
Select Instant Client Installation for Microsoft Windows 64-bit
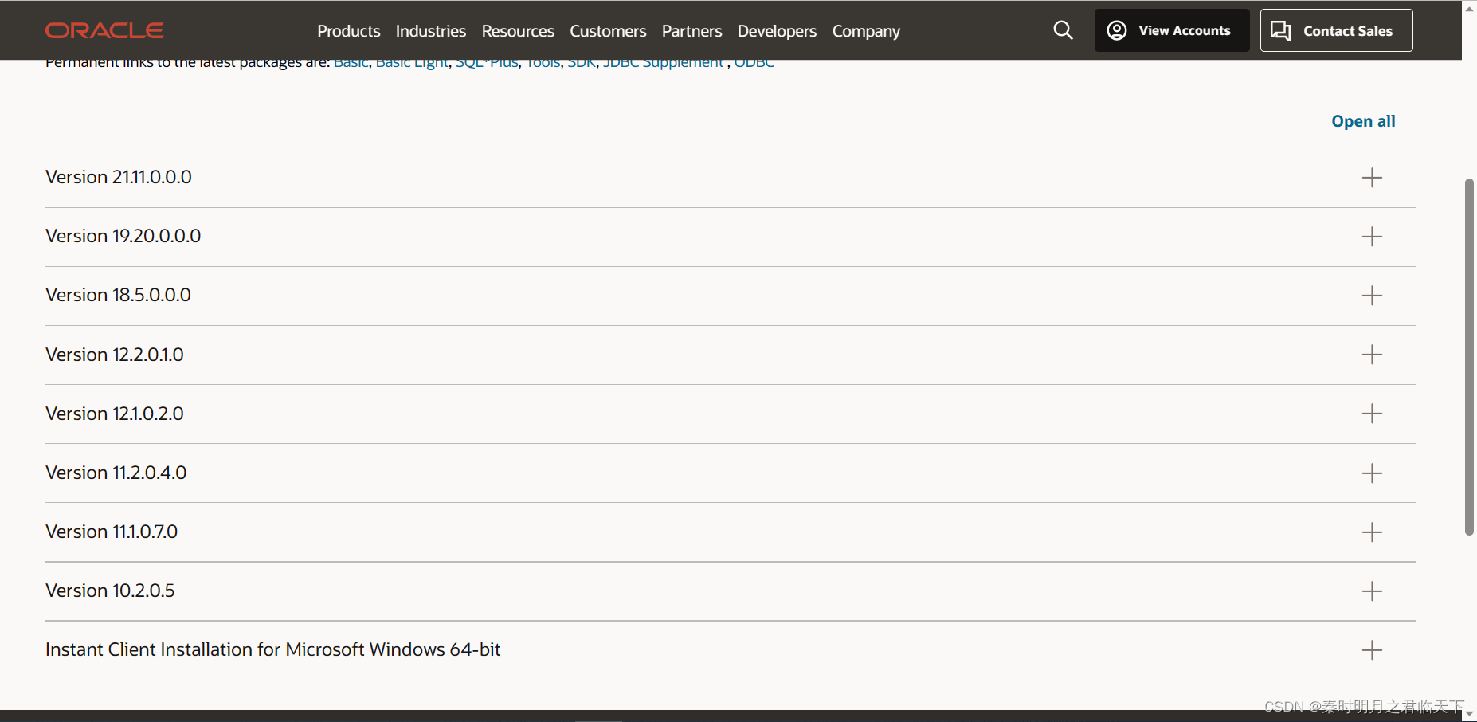[x=273, y=649]
